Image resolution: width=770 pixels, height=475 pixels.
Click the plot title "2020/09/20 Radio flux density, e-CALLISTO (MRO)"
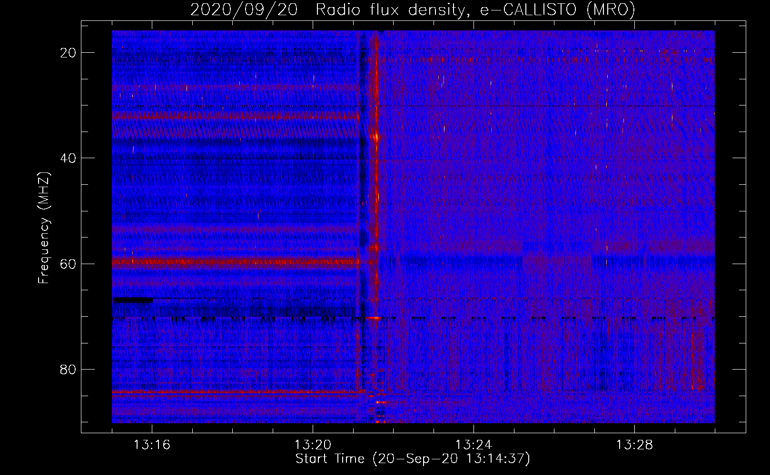pos(413,9)
